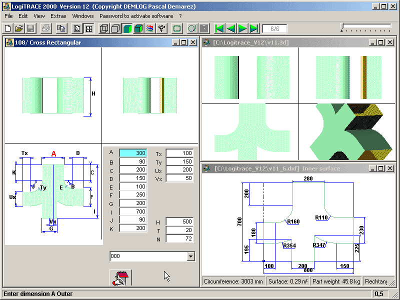This screenshot has width=400, height=300.
Task: Go to the previous pattern page
Action: tap(231, 28)
